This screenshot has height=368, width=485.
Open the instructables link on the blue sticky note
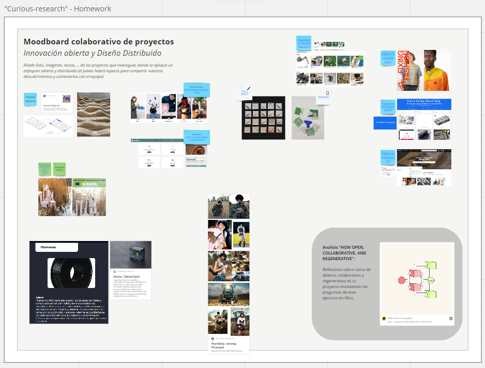(x=304, y=43)
